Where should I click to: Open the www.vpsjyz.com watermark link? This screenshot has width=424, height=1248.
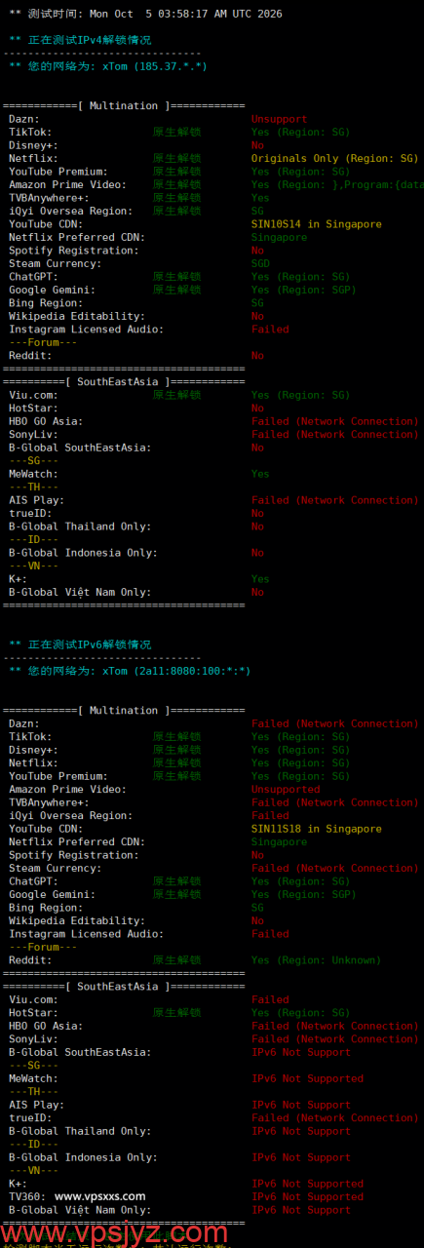click(x=308, y=1232)
